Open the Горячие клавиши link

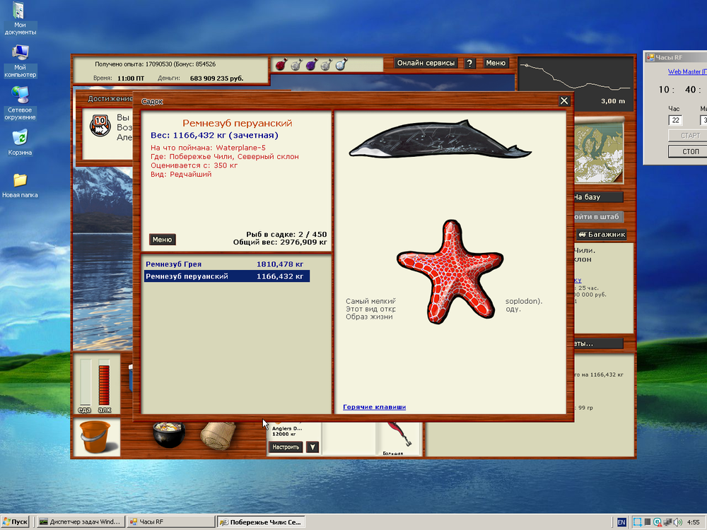click(x=374, y=406)
